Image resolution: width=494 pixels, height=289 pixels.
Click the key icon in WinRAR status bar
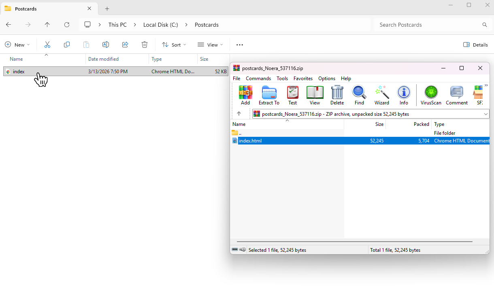click(x=243, y=250)
